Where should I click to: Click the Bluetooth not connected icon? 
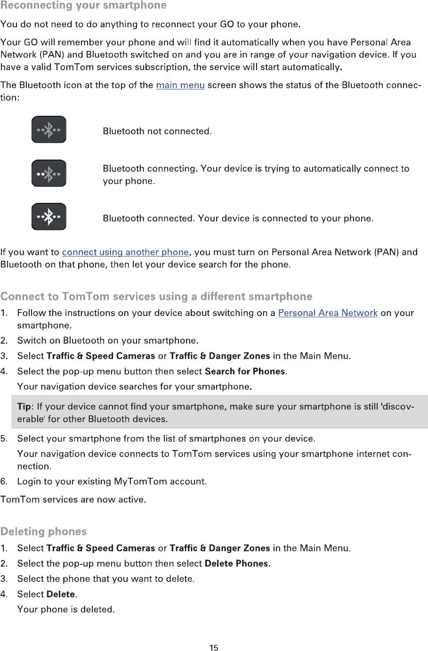[x=49, y=129]
